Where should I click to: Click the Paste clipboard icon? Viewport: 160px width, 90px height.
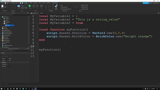click(x=2, y=6)
